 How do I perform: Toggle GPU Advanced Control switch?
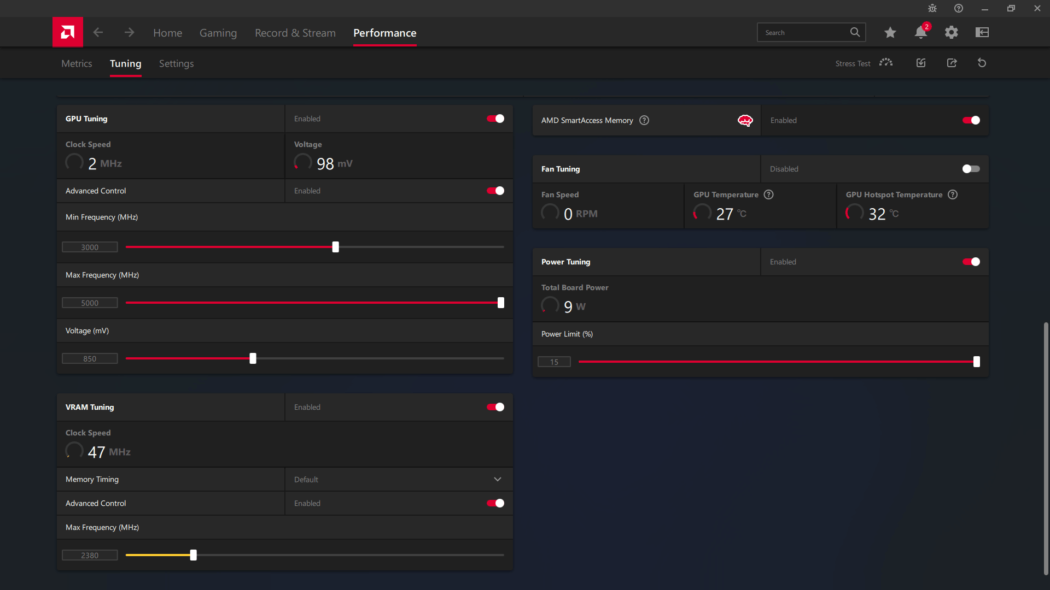tap(495, 191)
